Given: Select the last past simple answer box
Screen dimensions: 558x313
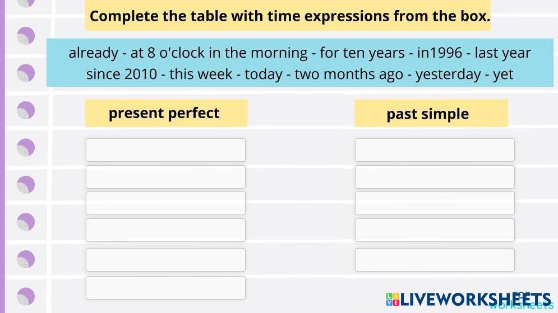Looking at the screenshot, I should coord(435,260).
